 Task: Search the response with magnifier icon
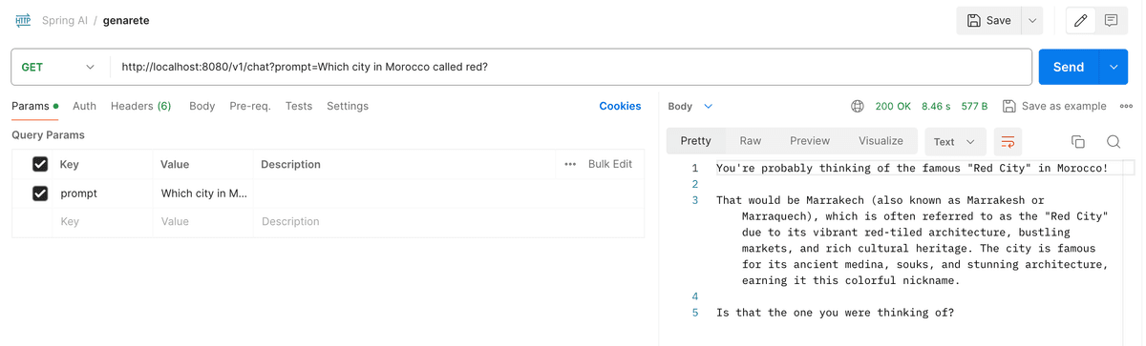pyautogui.click(x=1114, y=141)
